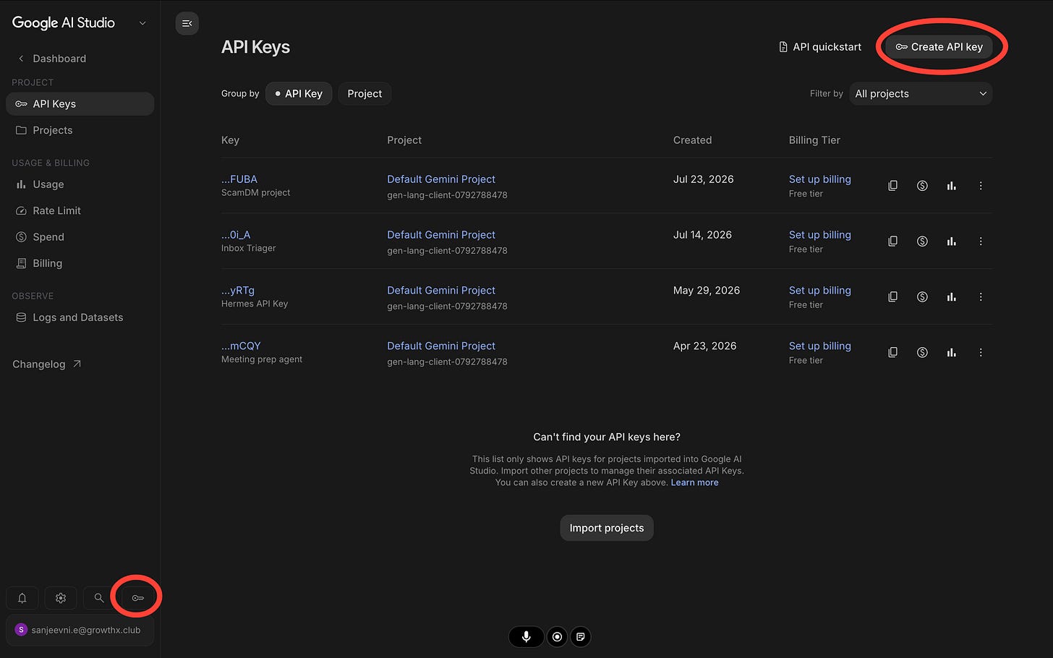Open the All projects filter dropdown

point(921,94)
